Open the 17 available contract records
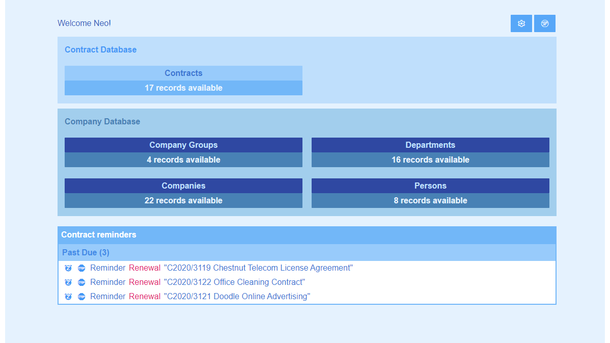Screen dimensions: 610x343 [x=183, y=88]
